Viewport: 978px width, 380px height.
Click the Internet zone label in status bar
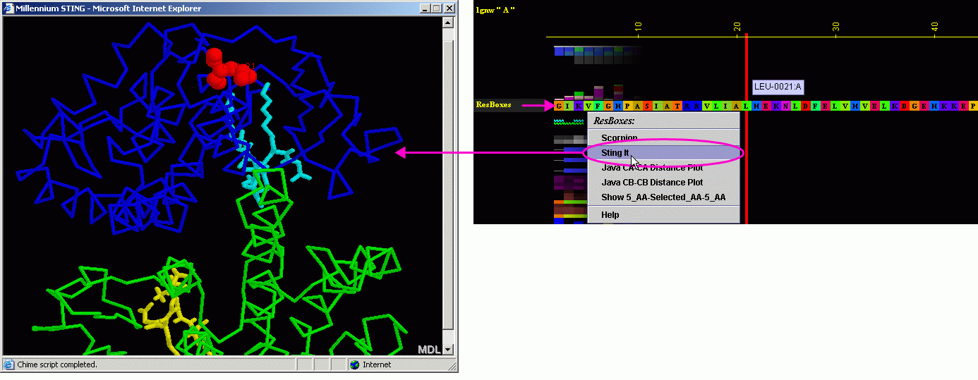pyautogui.click(x=377, y=364)
